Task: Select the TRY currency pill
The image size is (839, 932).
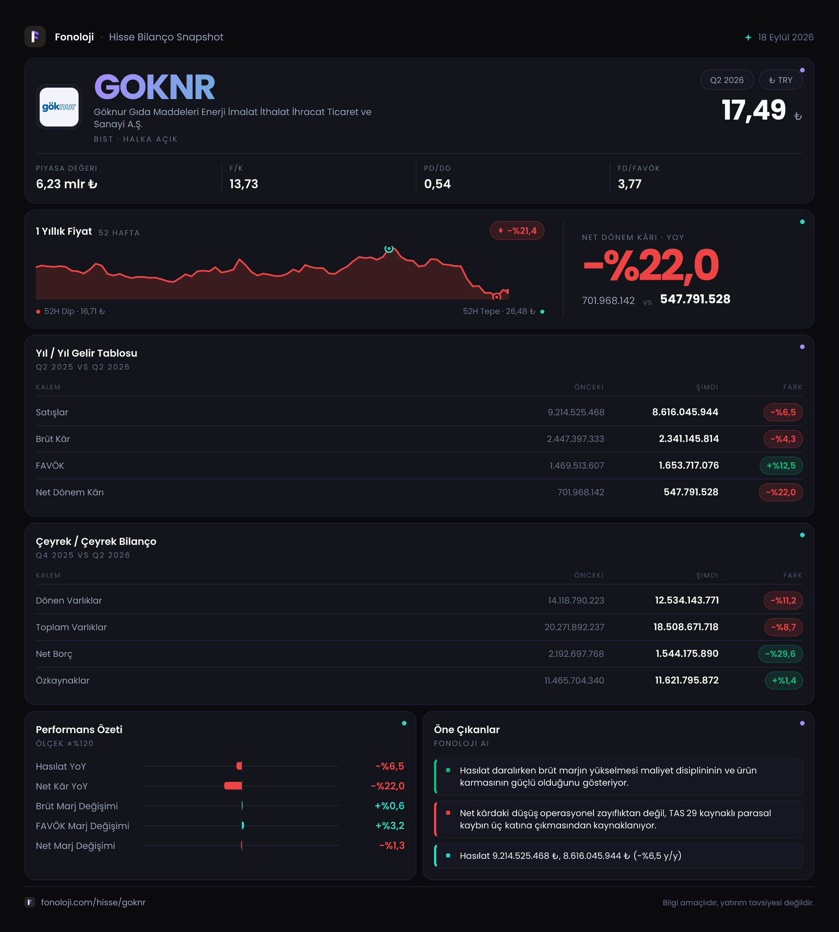Action: [x=780, y=80]
